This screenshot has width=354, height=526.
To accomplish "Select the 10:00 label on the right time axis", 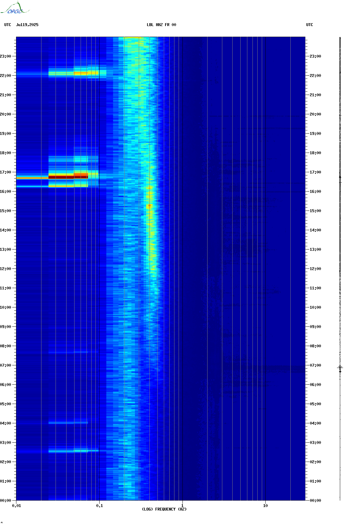I will (315, 307).
